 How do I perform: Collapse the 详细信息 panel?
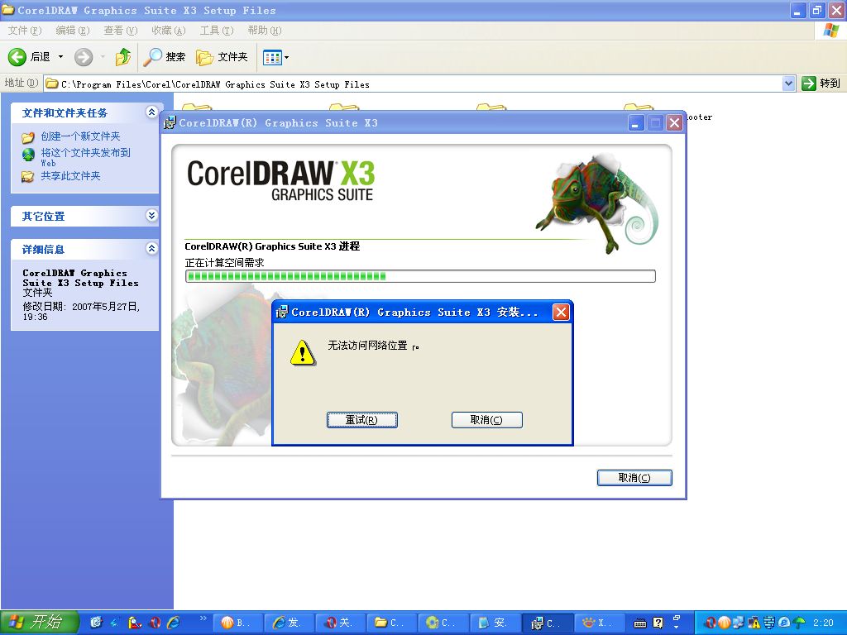152,248
